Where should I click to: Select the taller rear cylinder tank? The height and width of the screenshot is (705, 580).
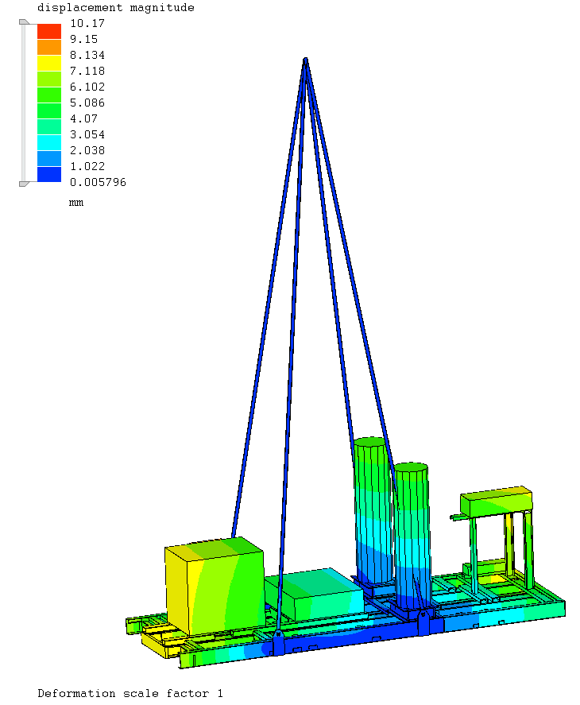coord(373,511)
